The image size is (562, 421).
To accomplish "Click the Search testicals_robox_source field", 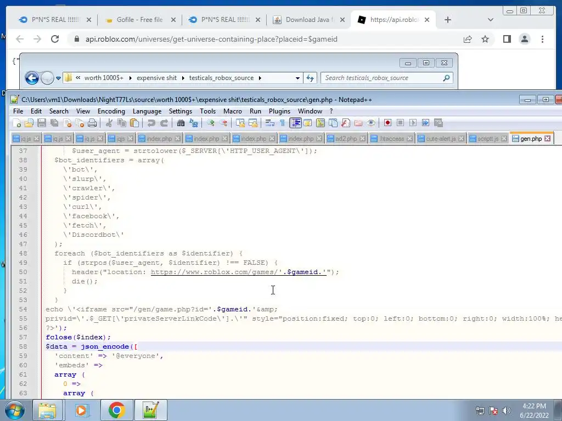I will (x=387, y=78).
